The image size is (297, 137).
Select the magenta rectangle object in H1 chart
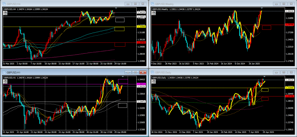(x=123, y=81)
